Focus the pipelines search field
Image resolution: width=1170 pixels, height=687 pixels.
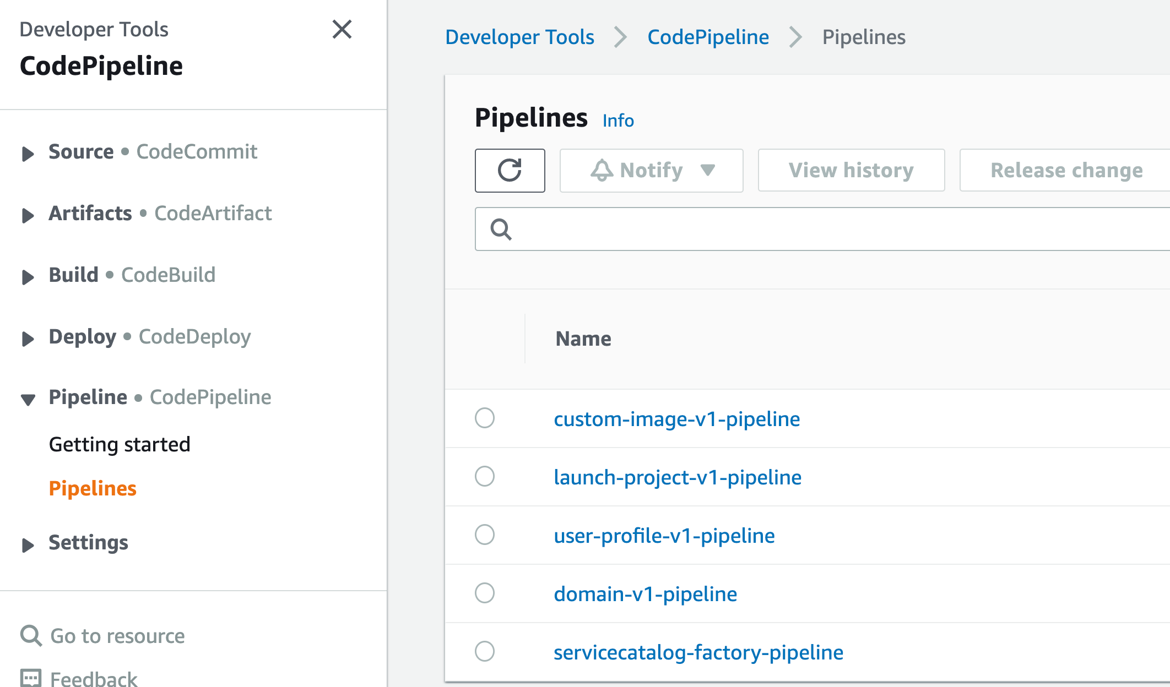click(822, 229)
